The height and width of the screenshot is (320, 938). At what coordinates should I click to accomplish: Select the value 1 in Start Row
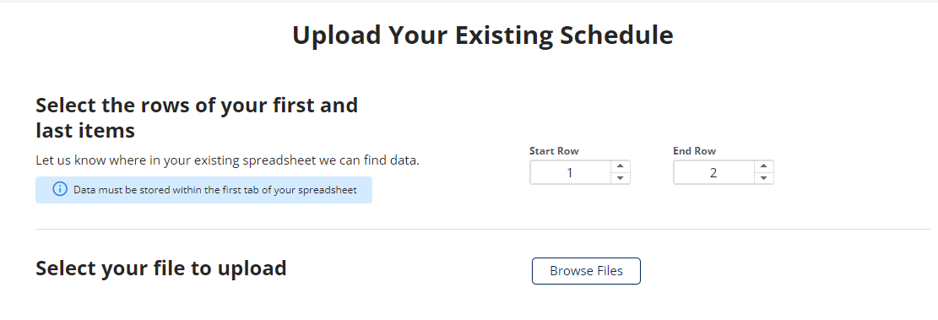pos(570,173)
